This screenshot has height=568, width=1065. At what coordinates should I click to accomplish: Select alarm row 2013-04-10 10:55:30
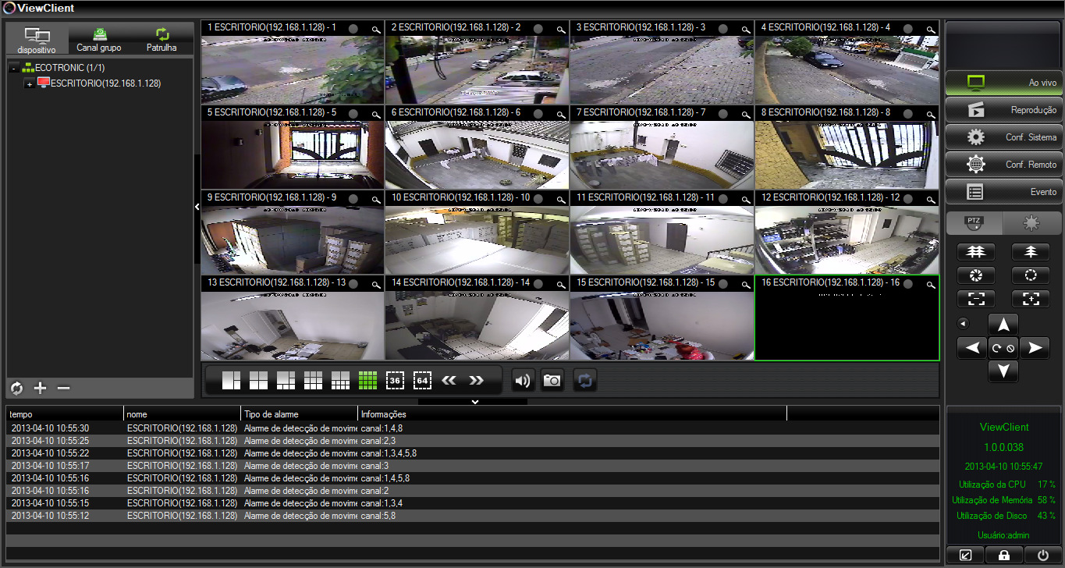[473, 428]
